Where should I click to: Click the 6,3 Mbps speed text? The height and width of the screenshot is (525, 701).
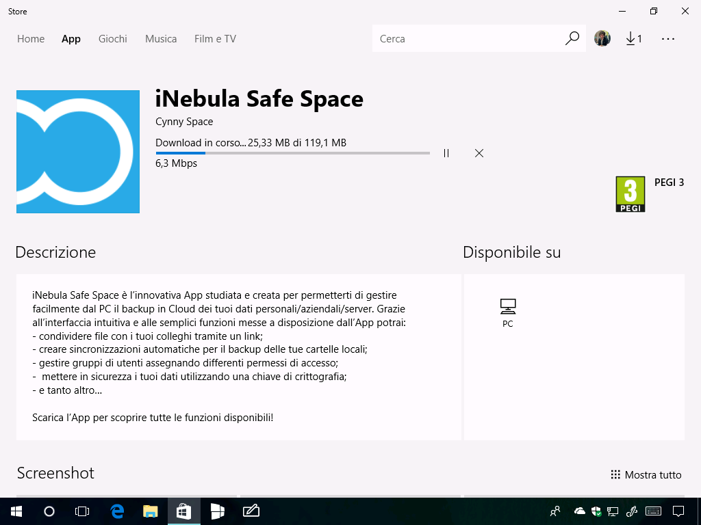(176, 163)
